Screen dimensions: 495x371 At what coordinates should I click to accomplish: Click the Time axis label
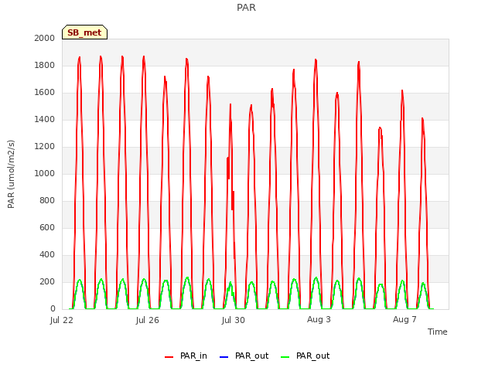click(438, 332)
